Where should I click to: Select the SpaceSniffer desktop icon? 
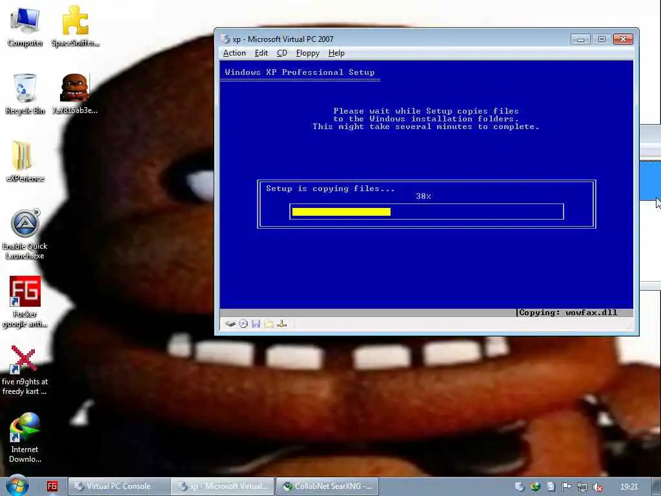tap(76, 27)
